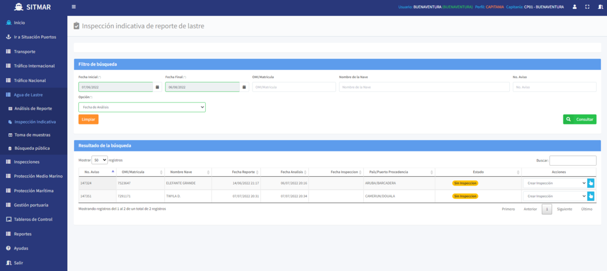The image size is (607, 271).
Task: Open Toma de muestras in sidebar
Action: (x=32, y=135)
